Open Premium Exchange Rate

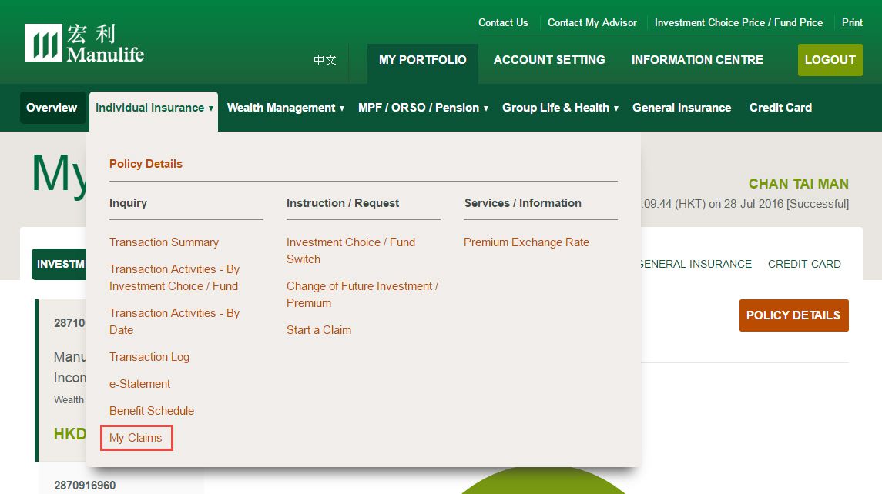coord(526,242)
